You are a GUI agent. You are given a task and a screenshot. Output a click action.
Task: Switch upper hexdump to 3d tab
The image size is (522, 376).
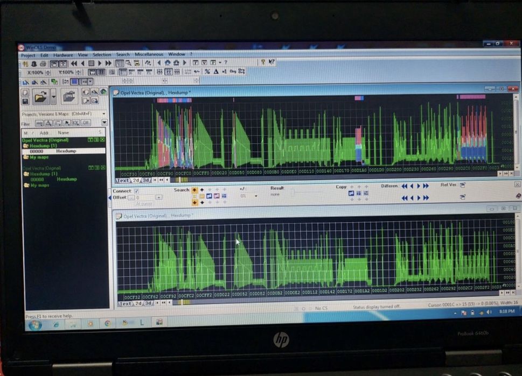pos(146,180)
